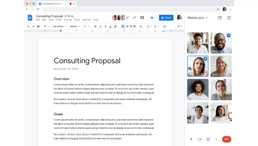The image size is (258, 146).
Task: Click the activity trend arrow icon
Action: (x=134, y=18)
